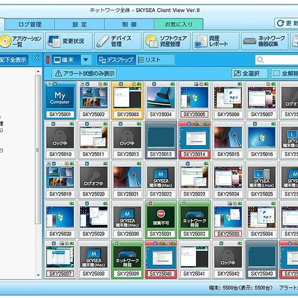298x298 pixels.
Task: Select SKY25011 terminal thumbnail
Action: click(x=94, y=140)
